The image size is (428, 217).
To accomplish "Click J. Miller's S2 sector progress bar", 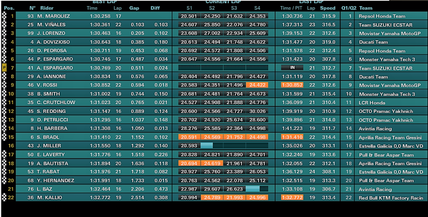I will click(206, 146).
